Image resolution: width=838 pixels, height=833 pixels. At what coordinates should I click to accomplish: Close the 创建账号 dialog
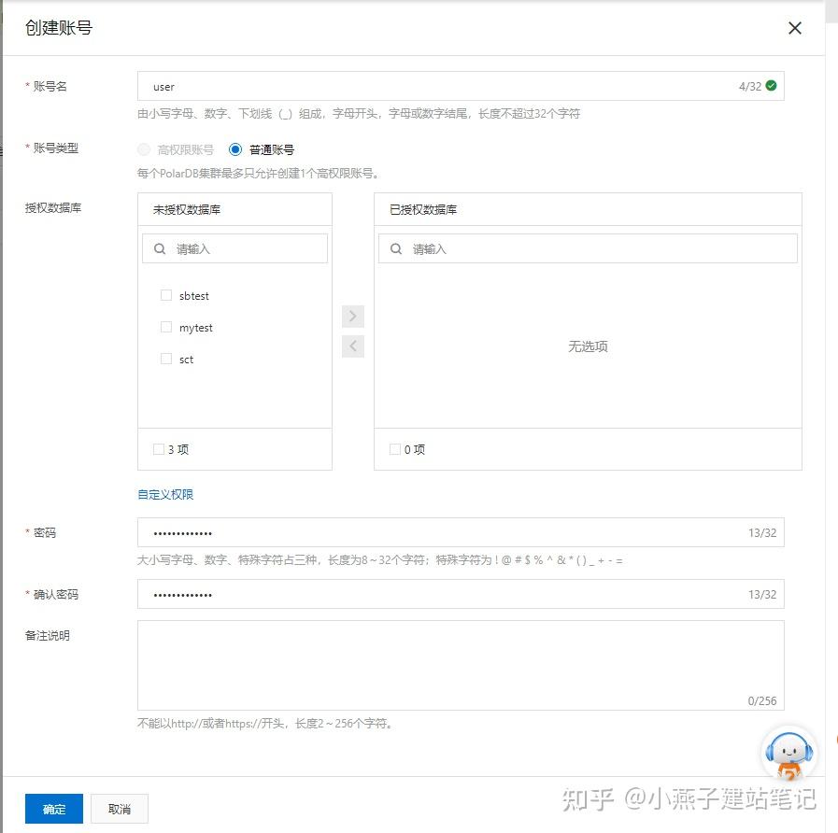[794, 28]
